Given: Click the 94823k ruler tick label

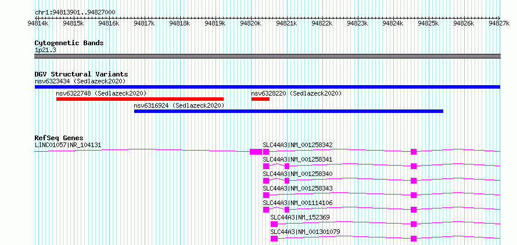Looking at the screenshot, I should coord(358,23).
